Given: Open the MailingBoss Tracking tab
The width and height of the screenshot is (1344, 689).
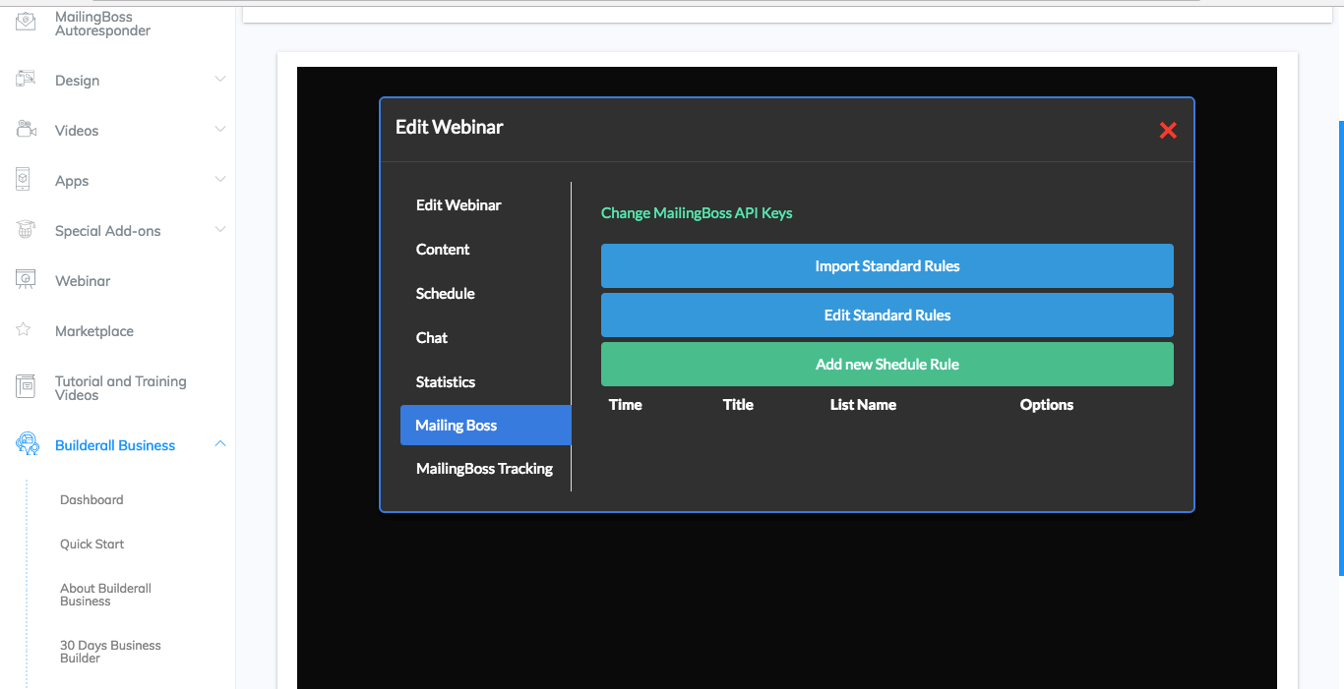Looking at the screenshot, I should click(485, 469).
